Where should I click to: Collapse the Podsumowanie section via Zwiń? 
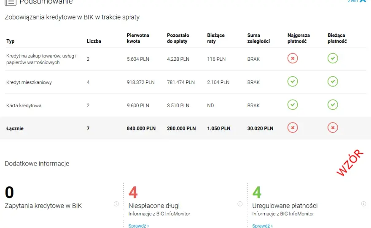click(357, 1)
